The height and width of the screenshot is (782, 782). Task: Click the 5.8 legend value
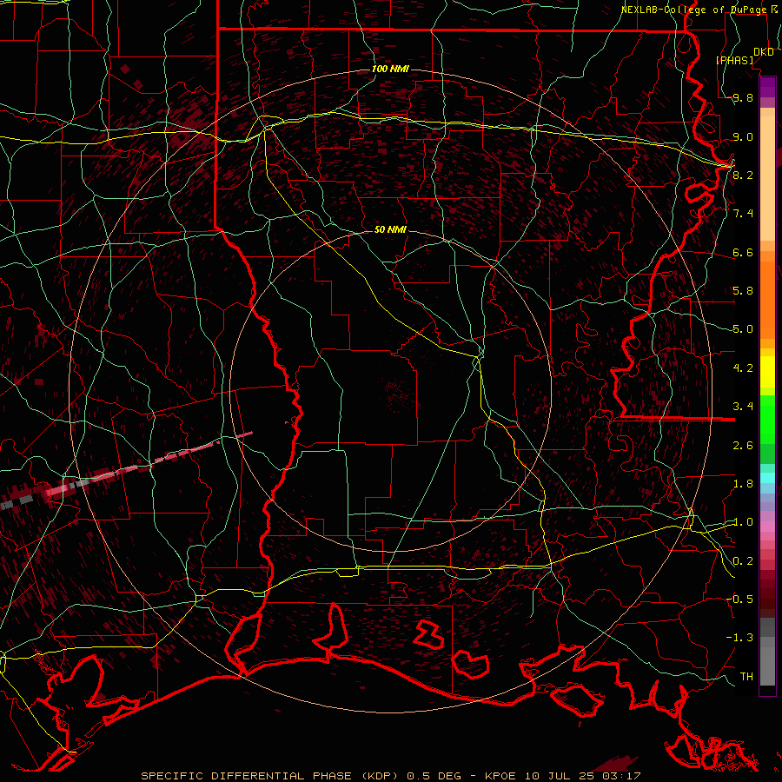[743, 291]
